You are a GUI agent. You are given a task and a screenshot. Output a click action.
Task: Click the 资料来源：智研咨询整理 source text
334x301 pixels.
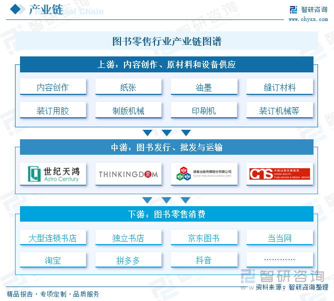click(292, 287)
